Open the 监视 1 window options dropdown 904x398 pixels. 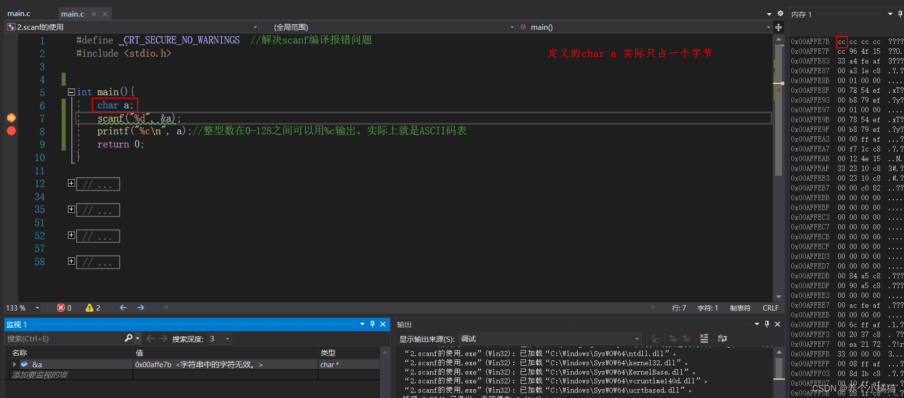click(x=362, y=324)
